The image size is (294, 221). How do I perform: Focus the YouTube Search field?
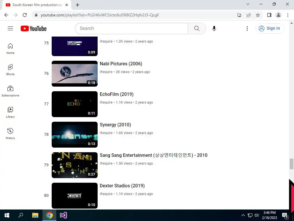click(x=131, y=28)
